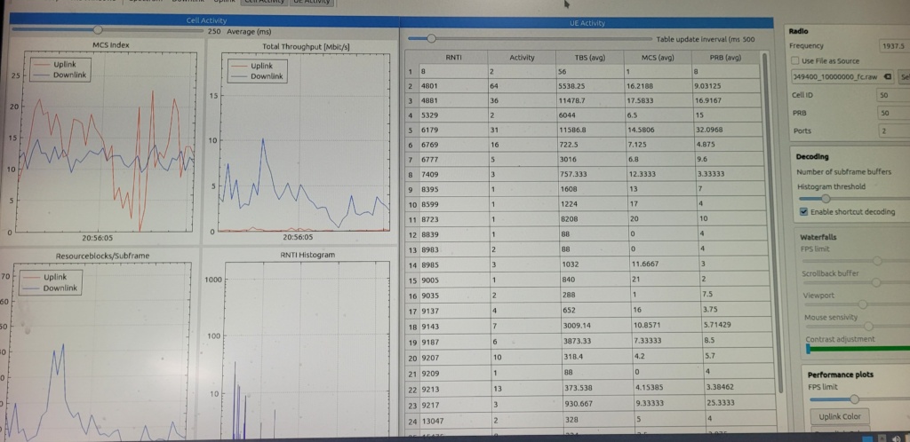Screen dimensions: 910x442
Task: Select RNTI cell 7409
Action: pyautogui.click(x=452, y=174)
